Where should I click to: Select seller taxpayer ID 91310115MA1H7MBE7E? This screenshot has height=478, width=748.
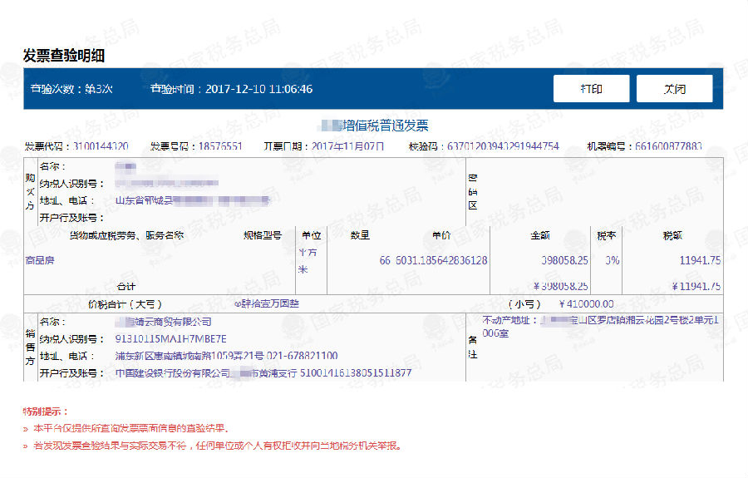(x=170, y=338)
